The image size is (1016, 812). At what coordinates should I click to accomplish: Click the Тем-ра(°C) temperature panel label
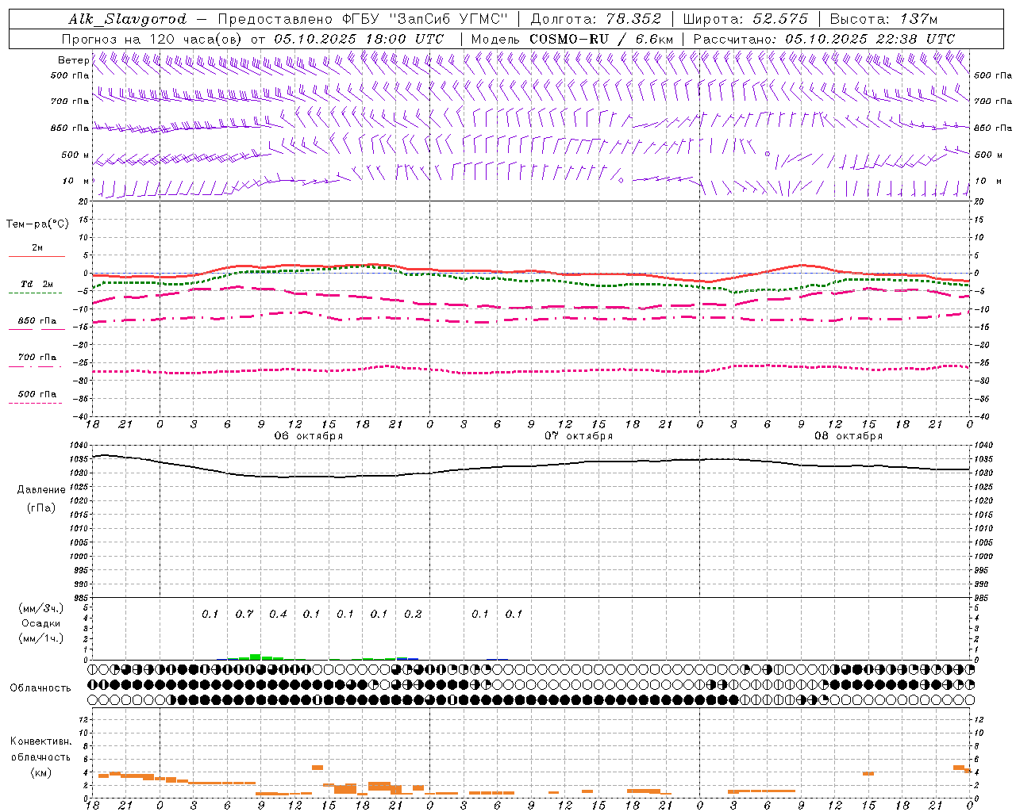click(x=37, y=224)
